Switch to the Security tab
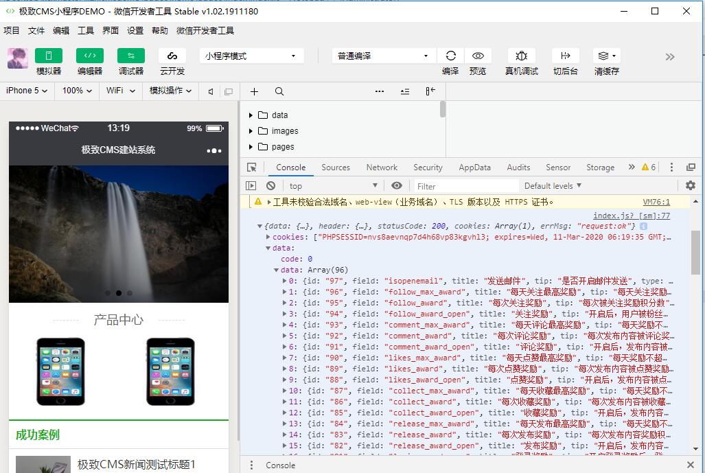The image size is (705, 473). pos(428,168)
